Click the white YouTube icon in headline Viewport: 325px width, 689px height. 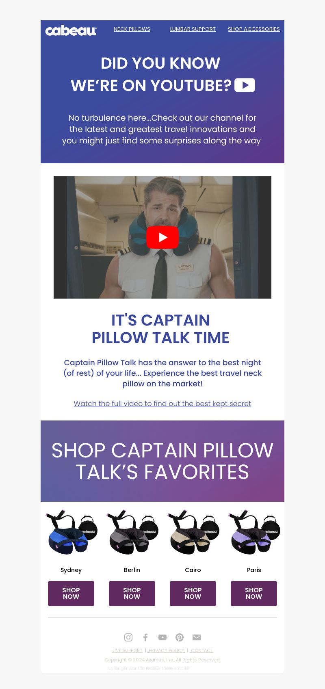click(x=245, y=85)
